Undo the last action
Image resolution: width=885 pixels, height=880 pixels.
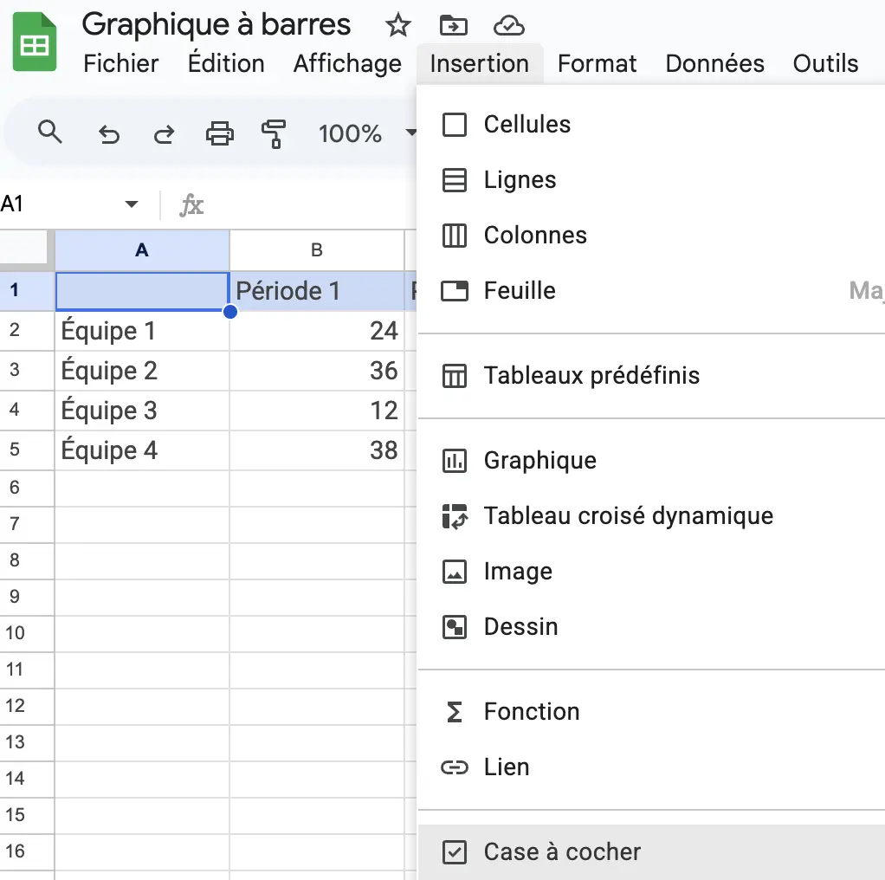tap(109, 134)
